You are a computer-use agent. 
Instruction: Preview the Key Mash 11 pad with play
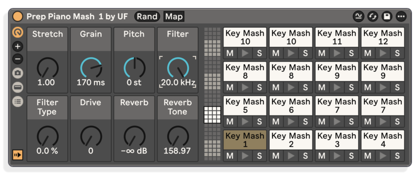[x=337, y=53]
